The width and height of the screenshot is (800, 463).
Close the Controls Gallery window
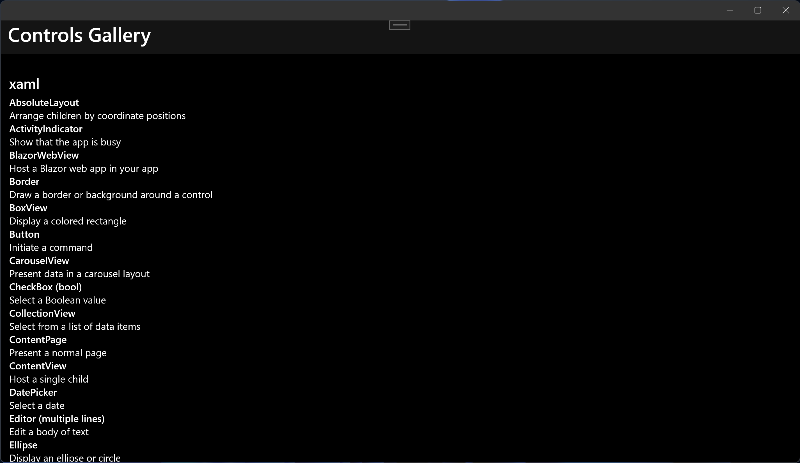pyautogui.click(x=785, y=10)
